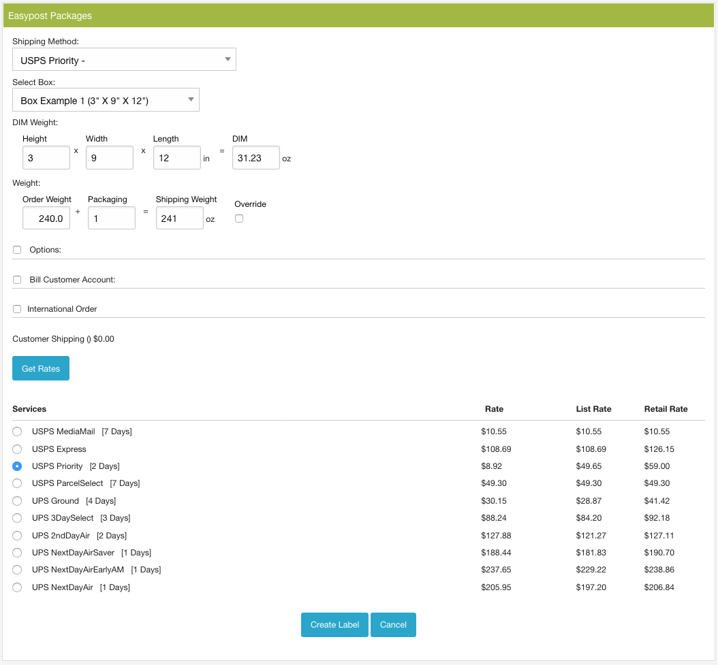Select the UPS NextDayAirSaver radio button

(x=17, y=553)
